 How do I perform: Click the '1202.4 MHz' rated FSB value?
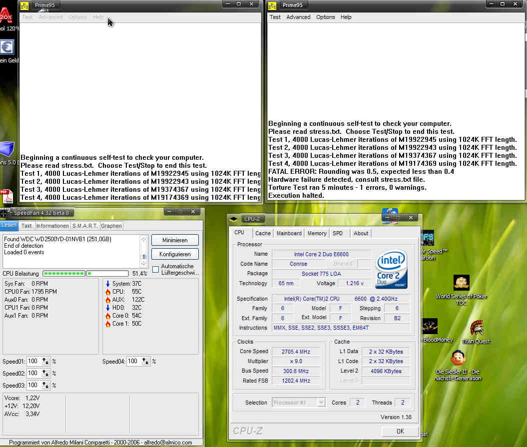click(296, 381)
